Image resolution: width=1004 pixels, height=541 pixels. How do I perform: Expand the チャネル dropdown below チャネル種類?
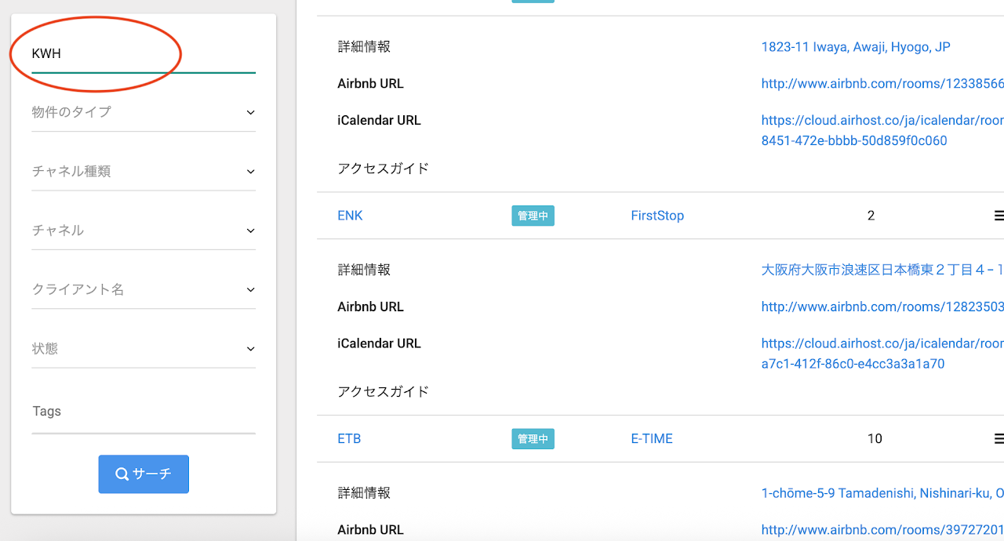click(x=144, y=231)
